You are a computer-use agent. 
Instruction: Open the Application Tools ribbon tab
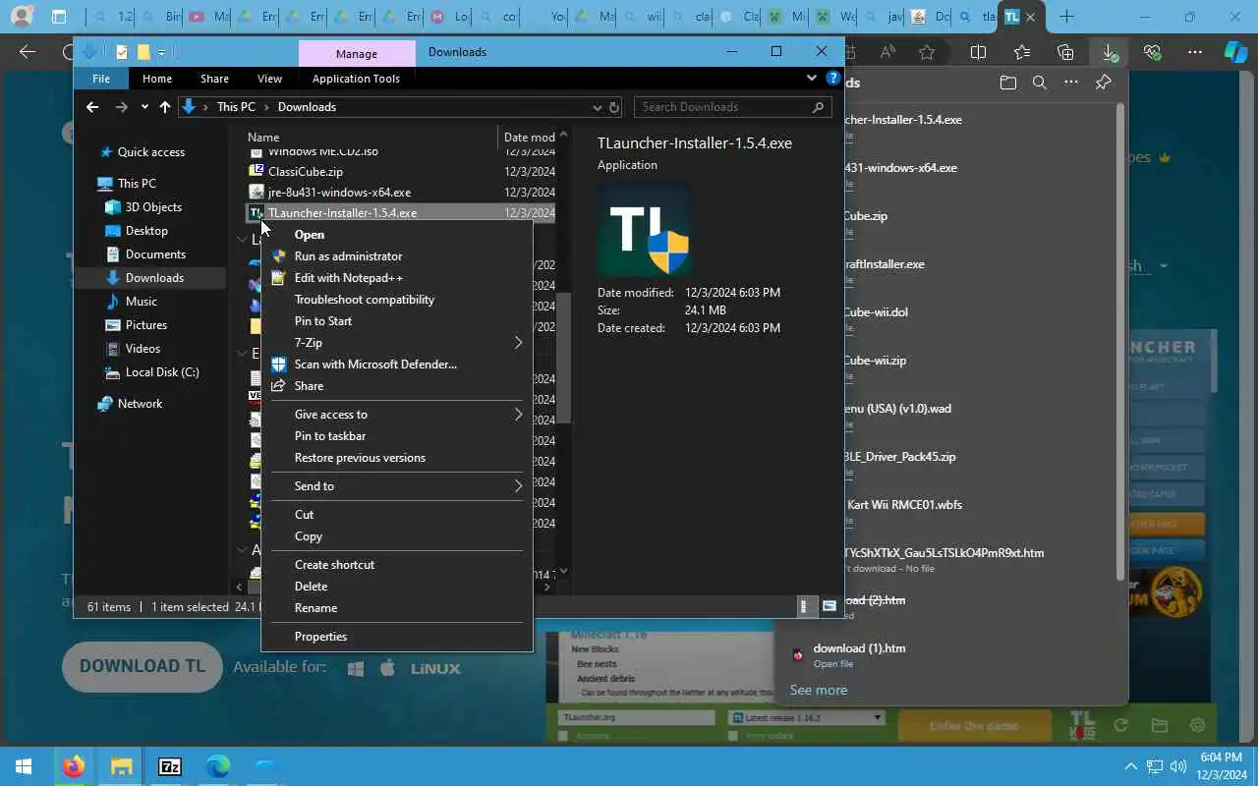pos(356,79)
